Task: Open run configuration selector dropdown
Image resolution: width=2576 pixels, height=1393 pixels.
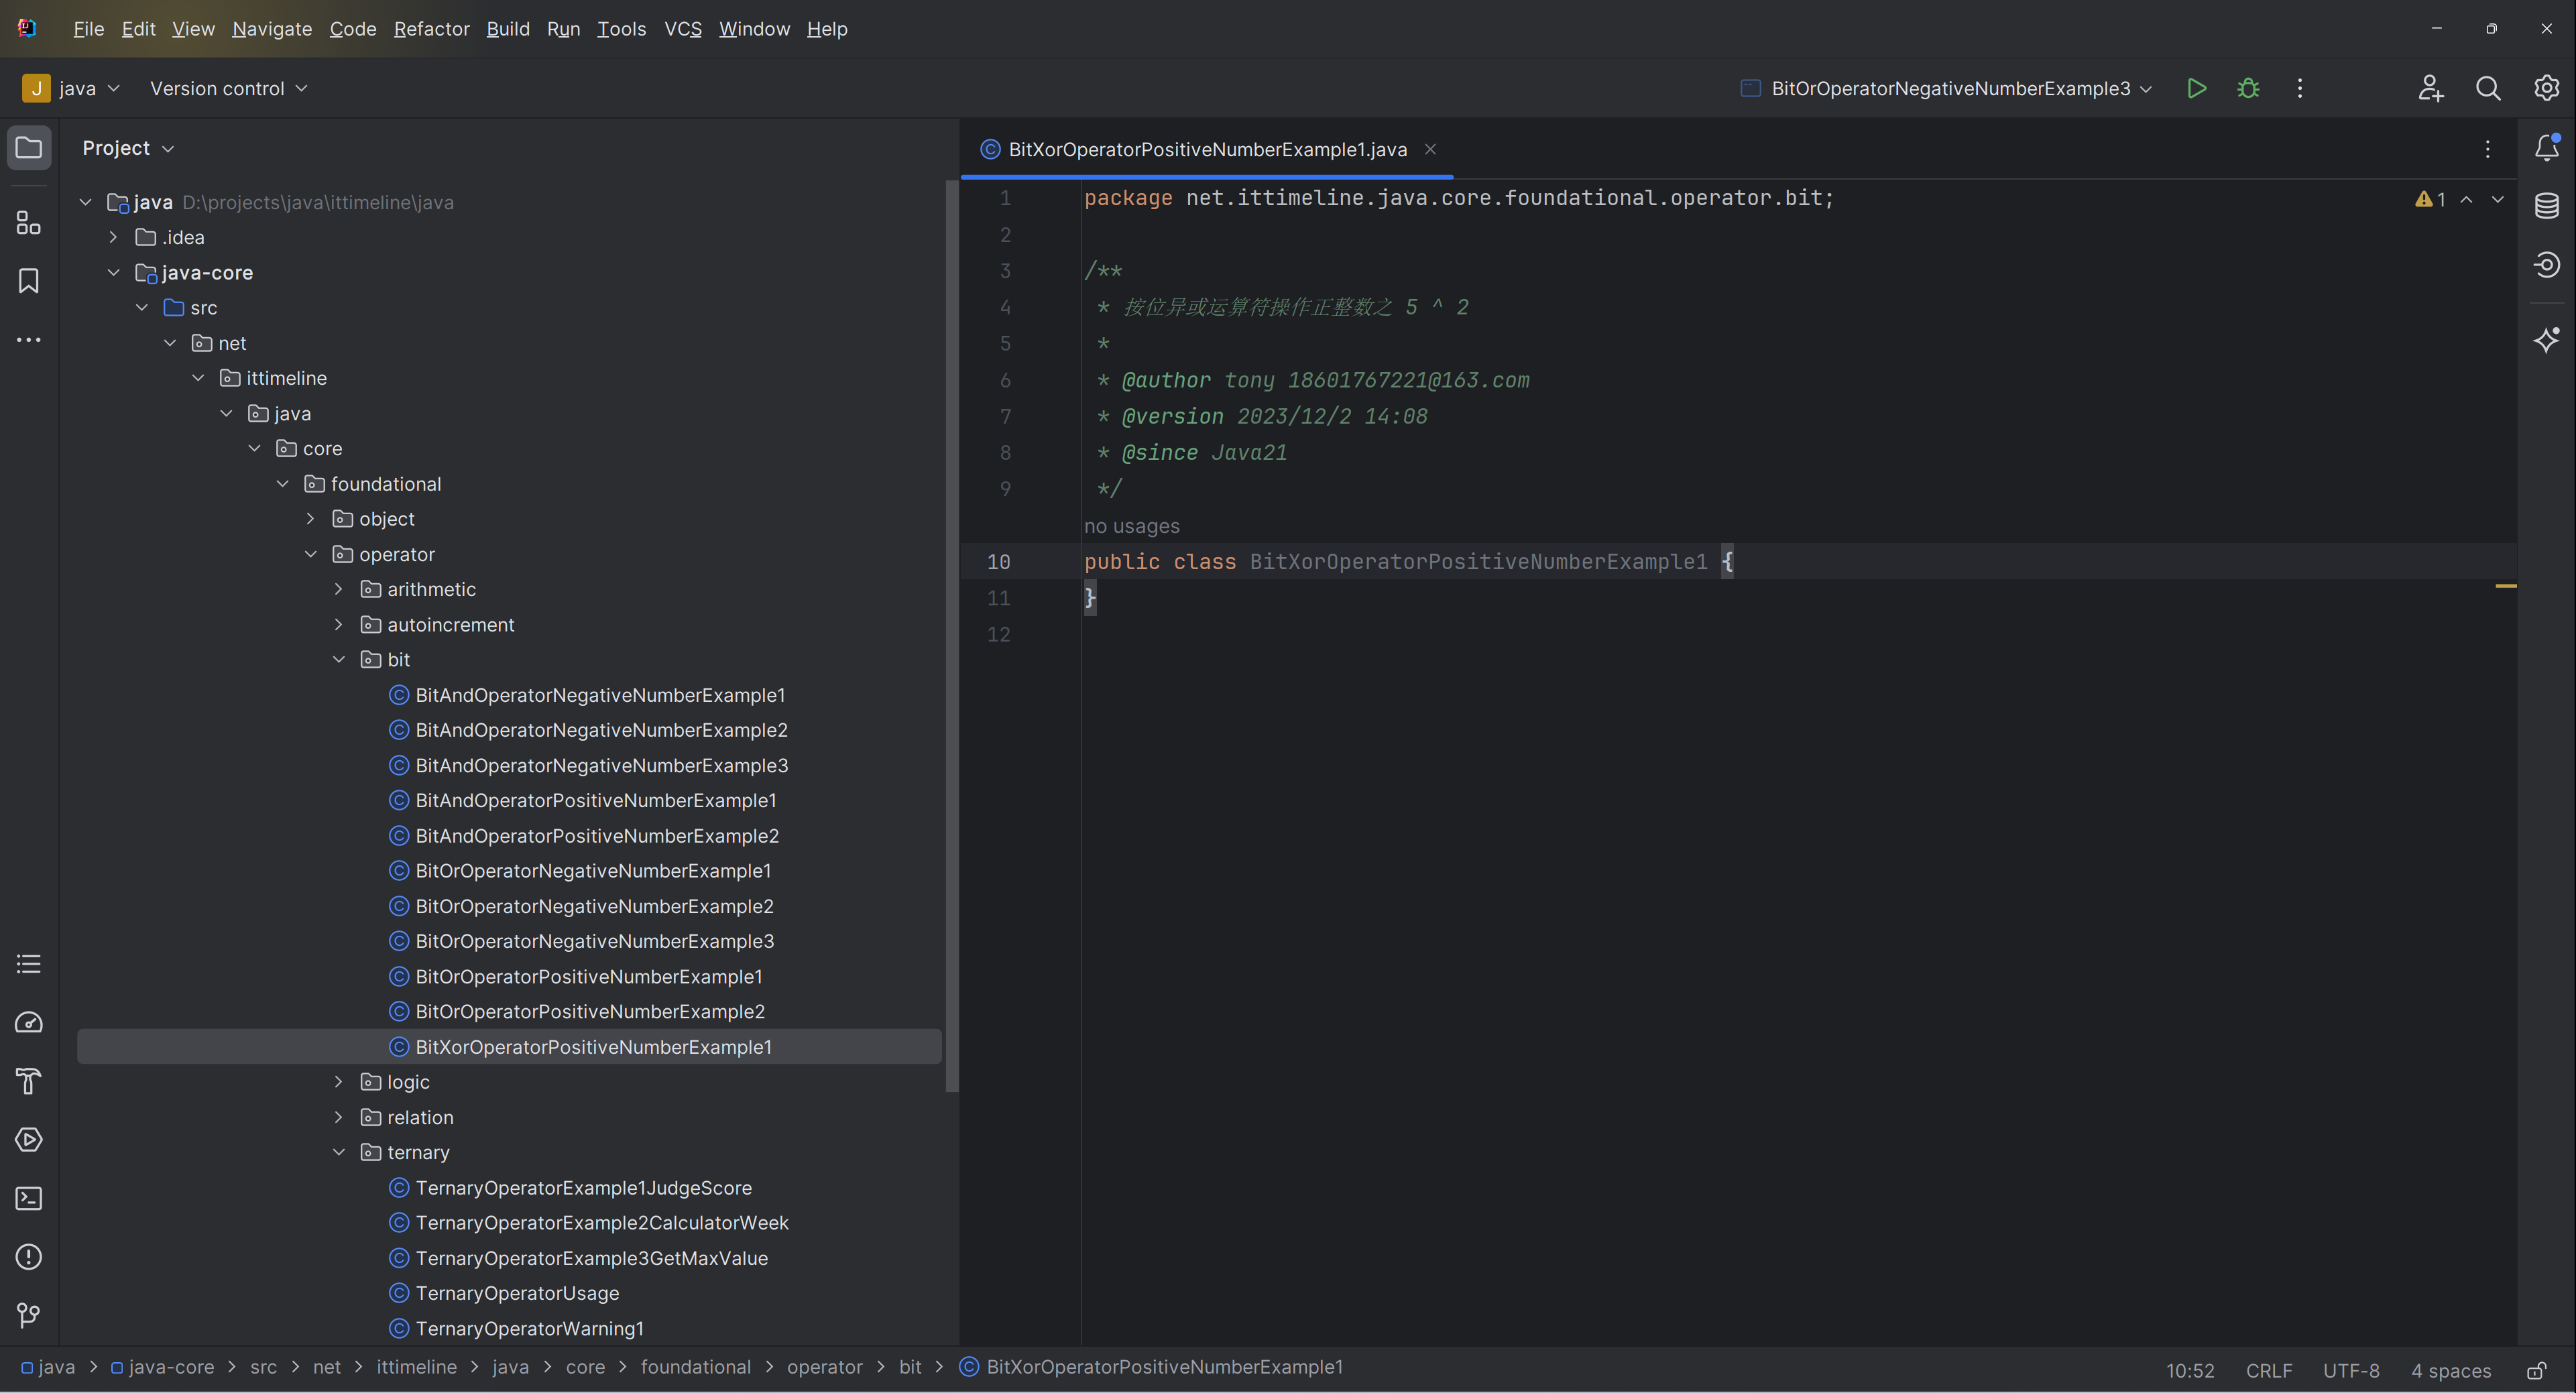Action: pyautogui.click(x=1946, y=88)
